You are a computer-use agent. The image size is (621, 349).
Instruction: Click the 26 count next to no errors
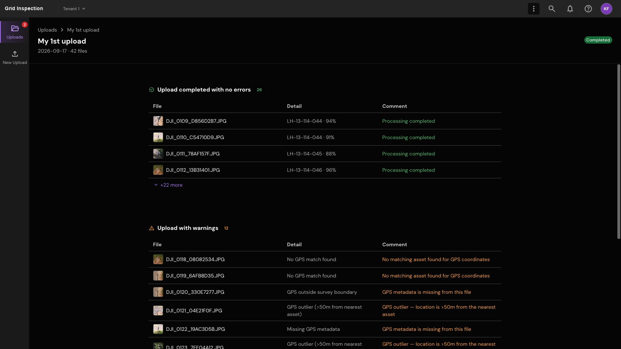pos(259,90)
